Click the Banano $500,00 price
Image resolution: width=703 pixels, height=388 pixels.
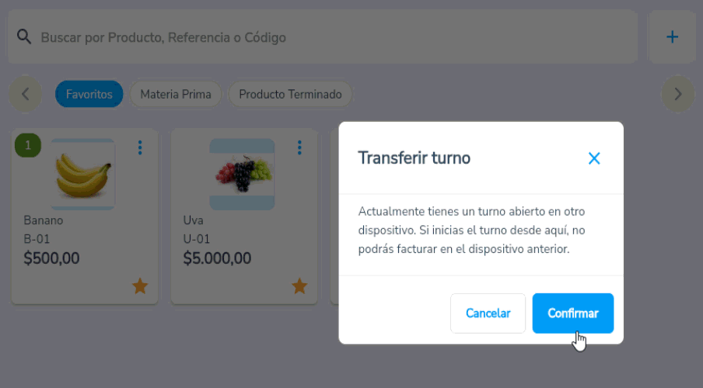coord(51,258)
